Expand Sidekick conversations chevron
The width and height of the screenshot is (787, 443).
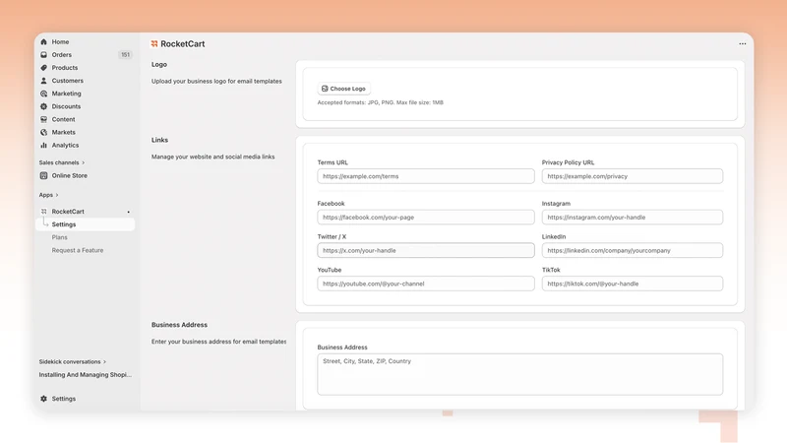tap(104, 361)
